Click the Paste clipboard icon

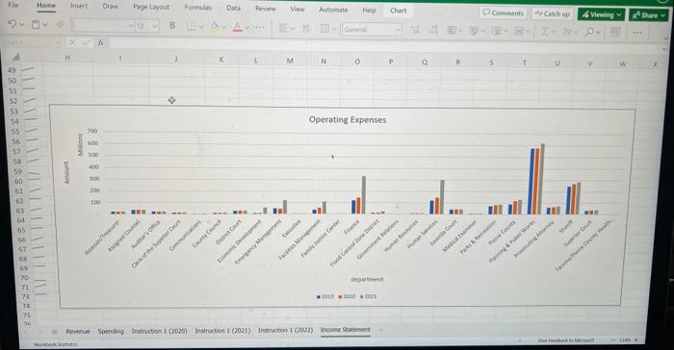pos(36,25)
